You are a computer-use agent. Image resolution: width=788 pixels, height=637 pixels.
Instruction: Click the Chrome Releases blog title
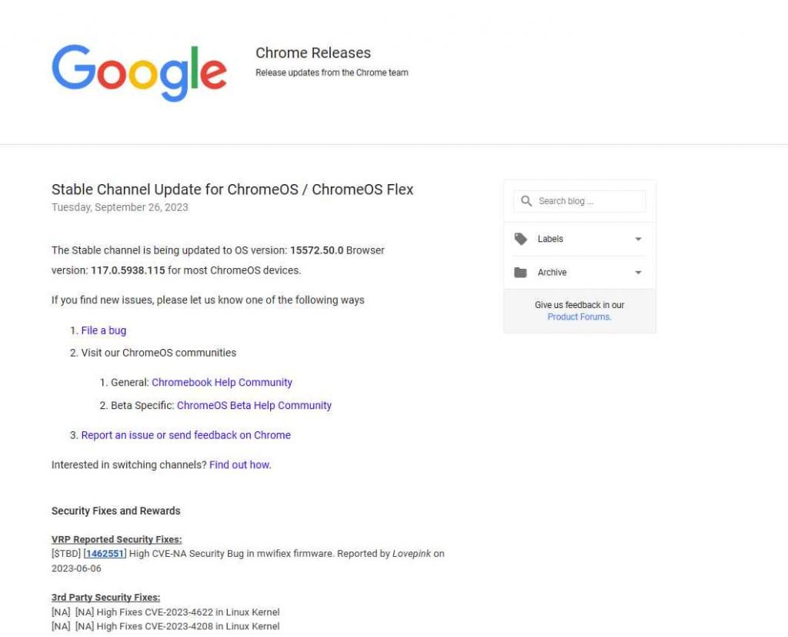tap(313, 53)
